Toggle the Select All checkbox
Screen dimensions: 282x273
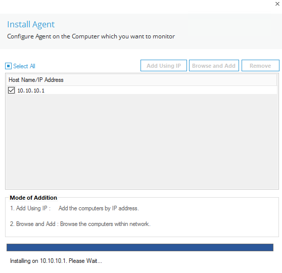pos(8,66)
